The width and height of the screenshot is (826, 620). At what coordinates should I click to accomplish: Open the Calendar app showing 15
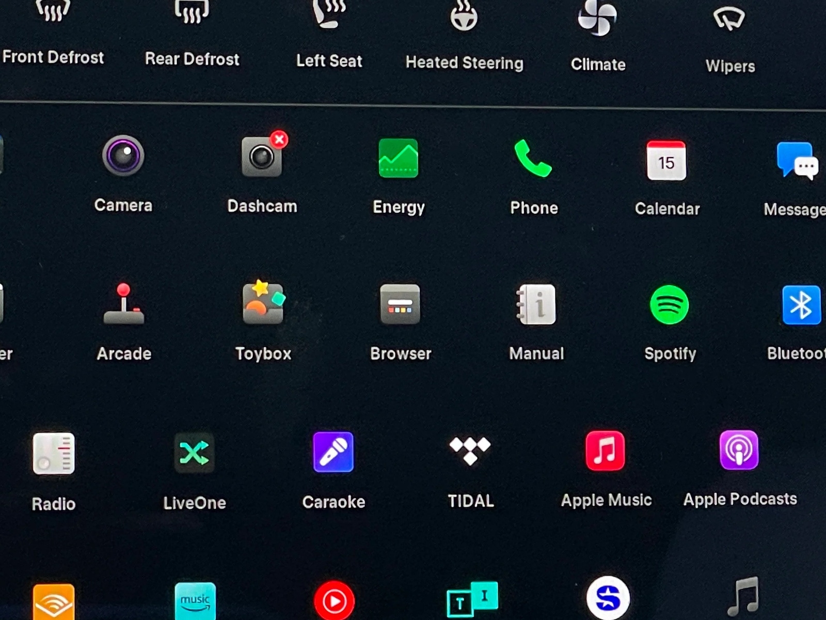point(667,179)
